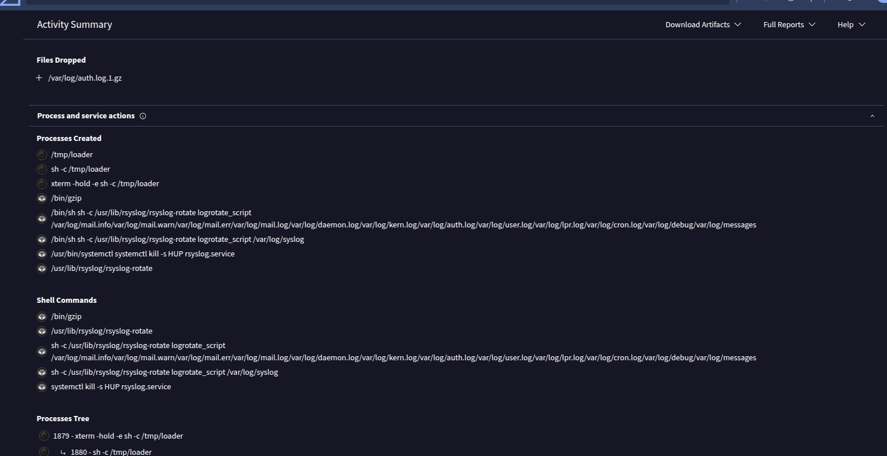Select the Activity Summary header
Screen dimensions: 887x456
click(x=74, y=24)
